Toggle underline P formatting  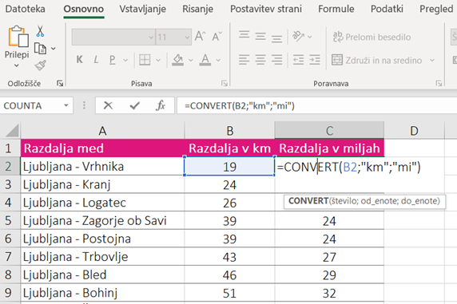pos(112,60)
